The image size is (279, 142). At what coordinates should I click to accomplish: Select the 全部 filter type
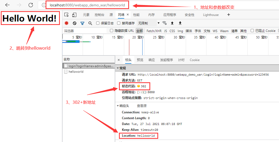[x=139, y=31]
